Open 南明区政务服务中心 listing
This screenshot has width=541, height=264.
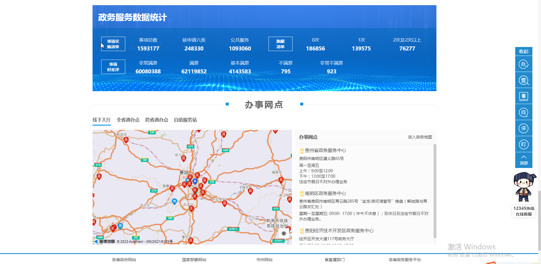click(326, 193)
